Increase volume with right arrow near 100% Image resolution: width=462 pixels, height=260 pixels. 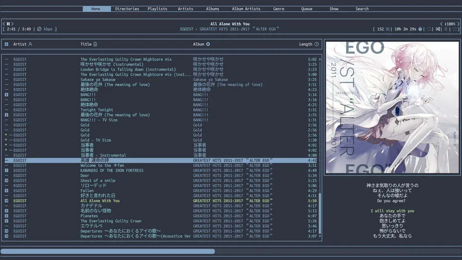[458, 24]
